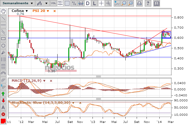Click the red delete drawings icon
This screenshot has height=125, width=191.
(x=3, y=115)
